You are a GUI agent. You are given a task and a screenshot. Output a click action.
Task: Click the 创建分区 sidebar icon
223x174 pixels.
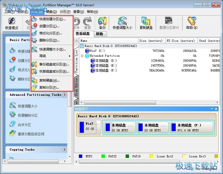pos(13,60)
